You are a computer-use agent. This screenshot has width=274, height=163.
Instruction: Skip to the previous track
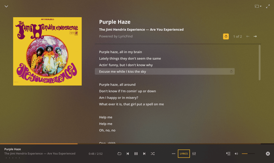(128, 153)
